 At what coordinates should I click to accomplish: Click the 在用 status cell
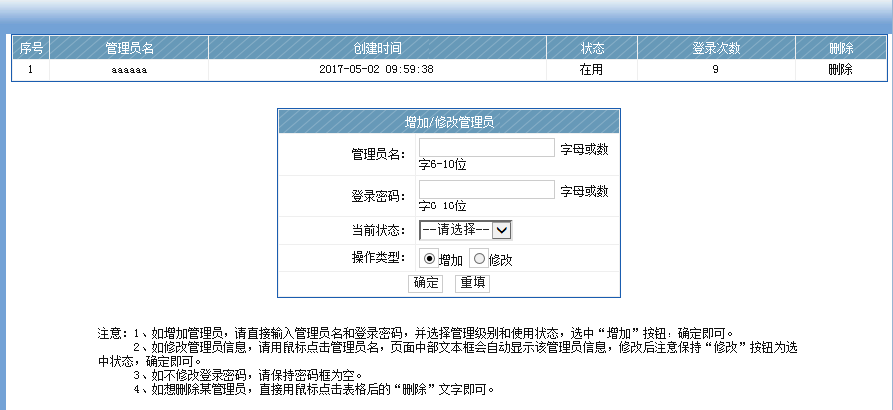(x=591, y=70)
